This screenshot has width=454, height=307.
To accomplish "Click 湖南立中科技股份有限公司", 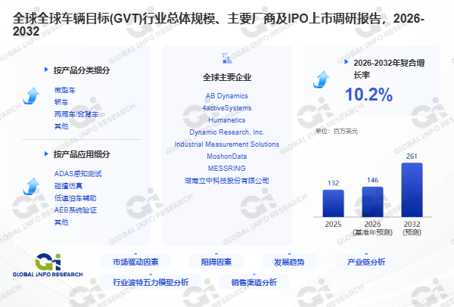I will pyautogui.click(x=227, y=181).
